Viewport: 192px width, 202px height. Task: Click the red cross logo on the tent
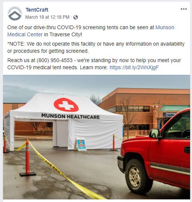point(66,105)
